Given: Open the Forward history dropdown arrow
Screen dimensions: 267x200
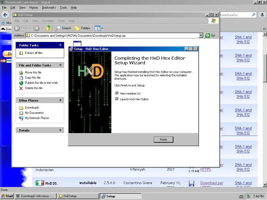Looking at the screenshot, I should (x=43, y=28).
